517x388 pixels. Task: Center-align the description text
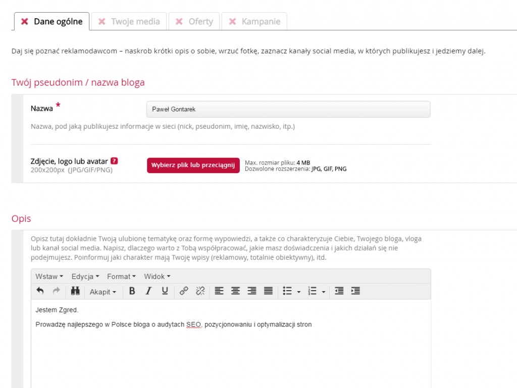pos(235,291)
